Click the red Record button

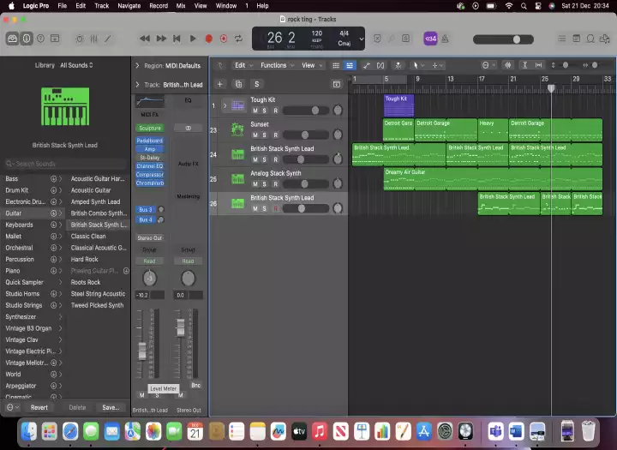(x=209, y=39)
